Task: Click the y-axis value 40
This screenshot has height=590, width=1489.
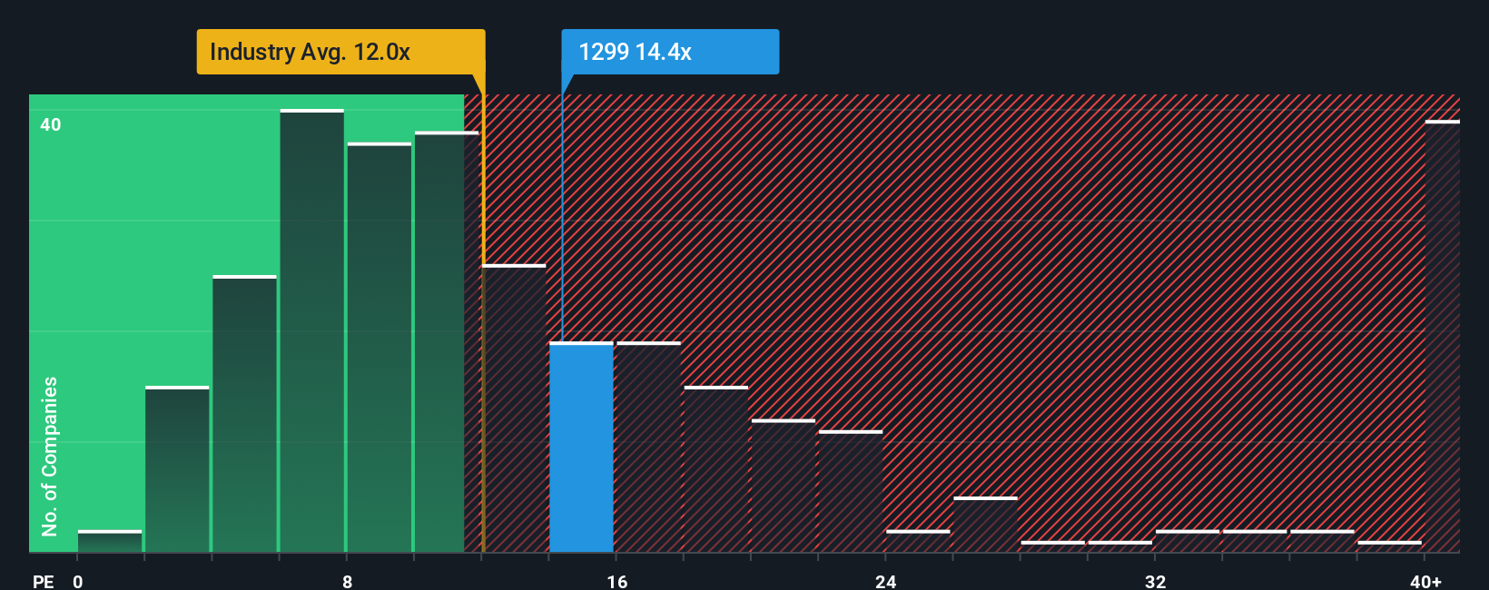Action: coord(51,124)
